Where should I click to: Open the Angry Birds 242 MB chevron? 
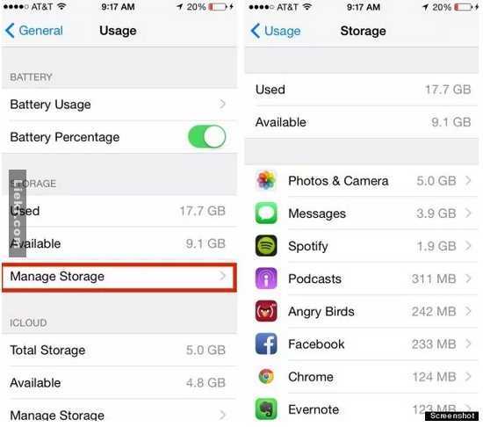point(468,311)
